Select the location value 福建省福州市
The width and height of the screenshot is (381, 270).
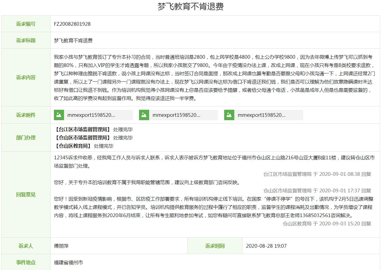coord(68,262)
